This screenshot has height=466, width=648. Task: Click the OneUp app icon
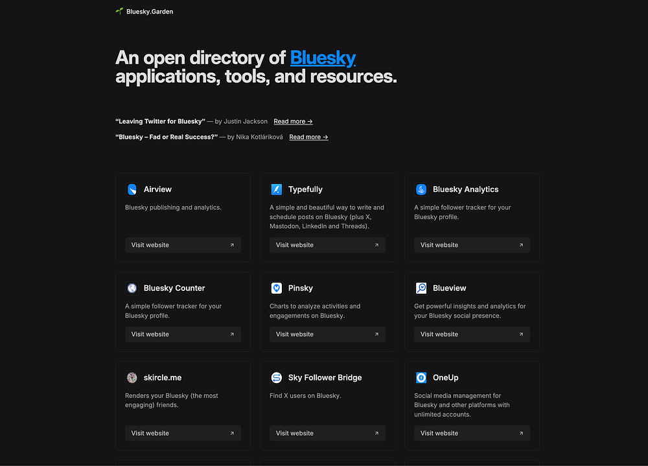(421, 377)
